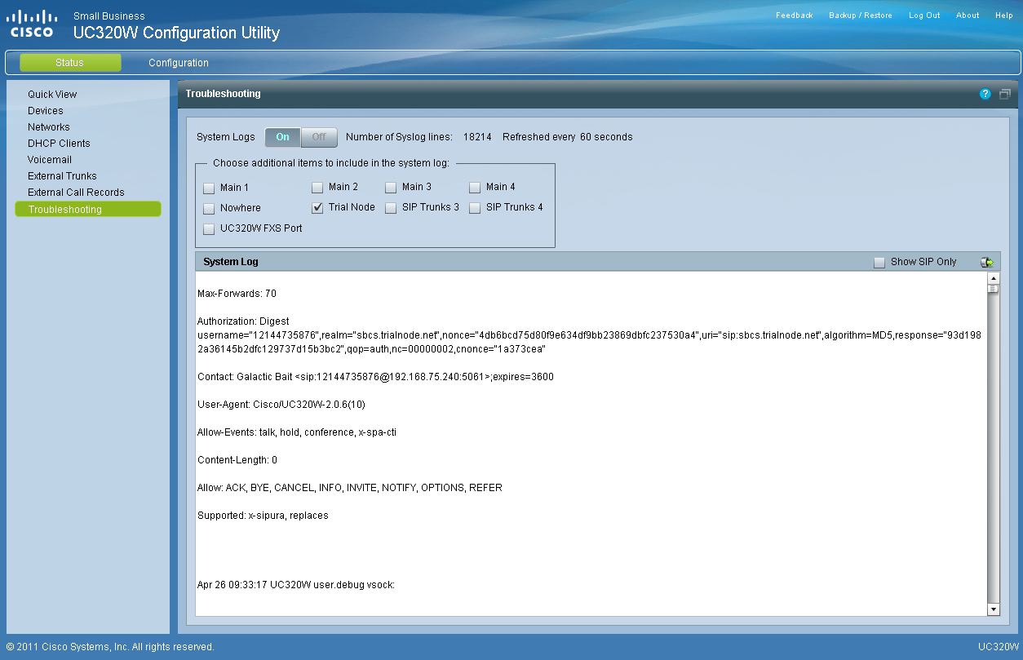Switch to the Status tab
Viewport: 1023px width, 660px height.
pos(70,63)
